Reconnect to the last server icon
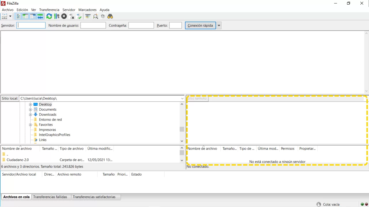 pyautogui.click(x=79, y=16)
